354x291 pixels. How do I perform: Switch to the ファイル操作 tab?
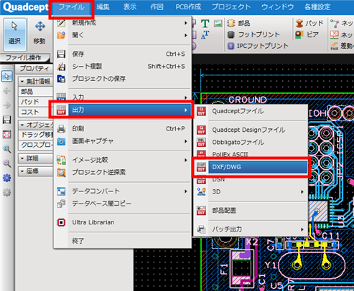[24, 57]
